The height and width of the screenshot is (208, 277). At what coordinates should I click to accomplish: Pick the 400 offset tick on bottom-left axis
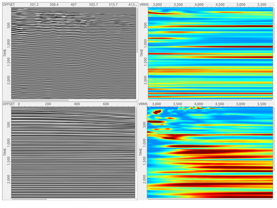click(77, 104)
